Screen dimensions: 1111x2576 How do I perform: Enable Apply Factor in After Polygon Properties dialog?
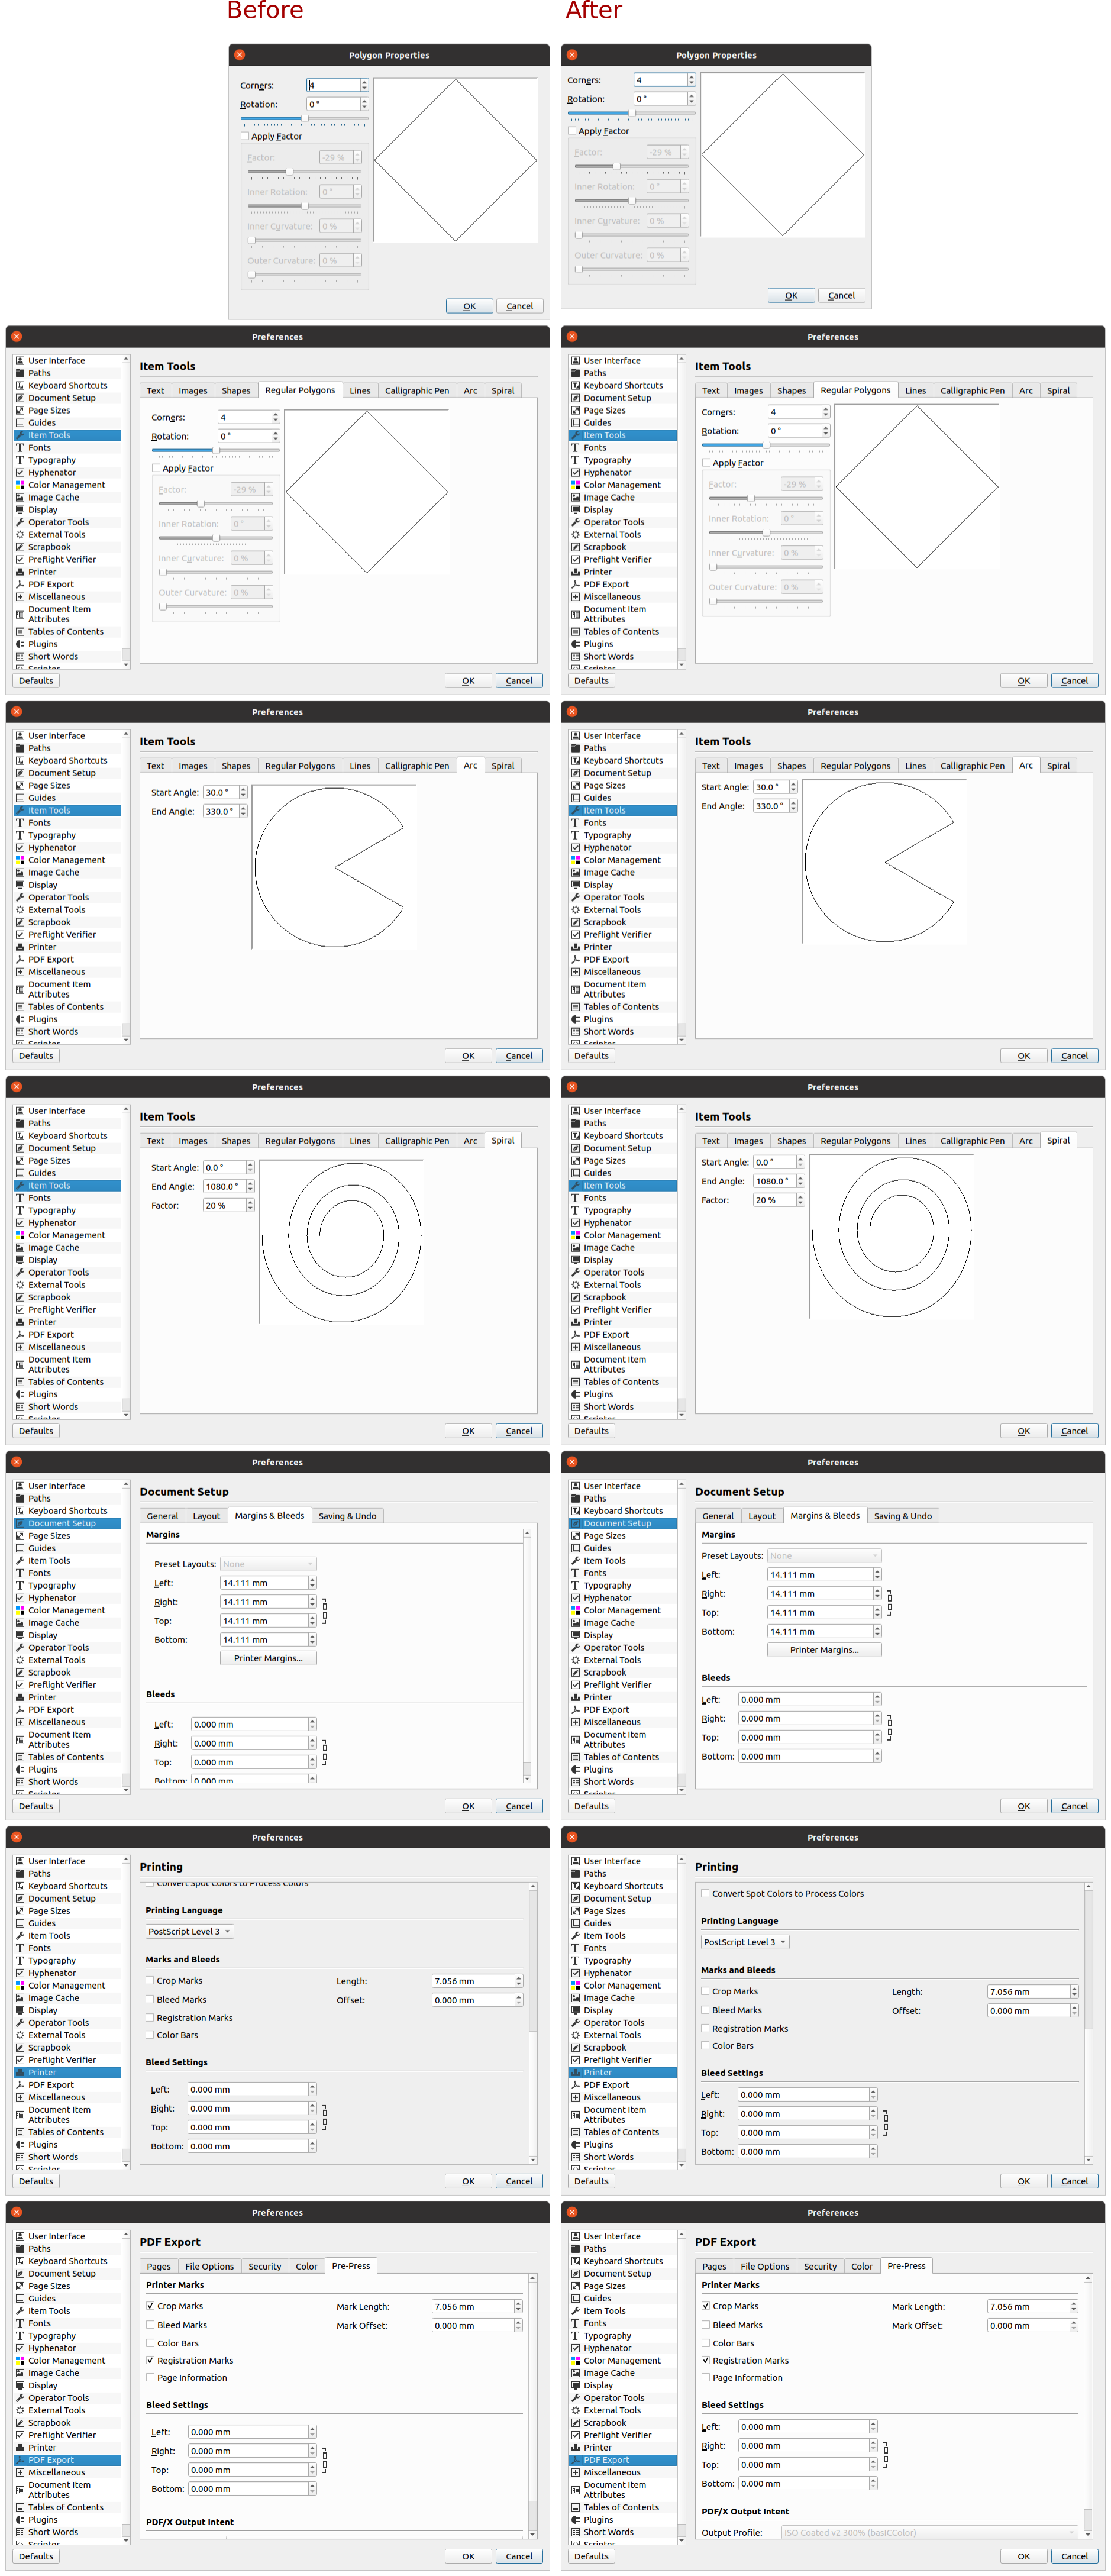[572, 131]
